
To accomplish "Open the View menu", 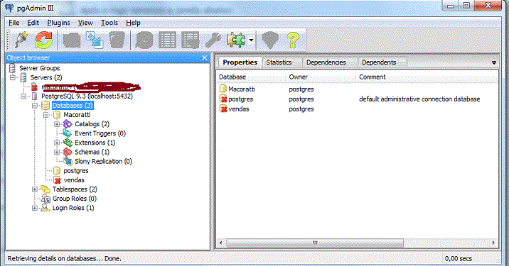I will [x=85, y=23].
